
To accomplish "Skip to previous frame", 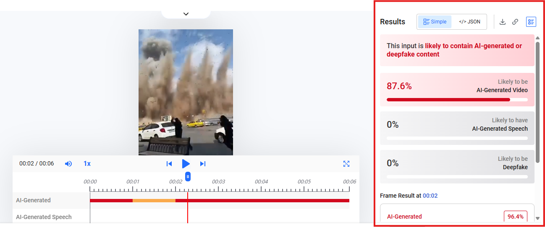I will [x=169, y=164].
